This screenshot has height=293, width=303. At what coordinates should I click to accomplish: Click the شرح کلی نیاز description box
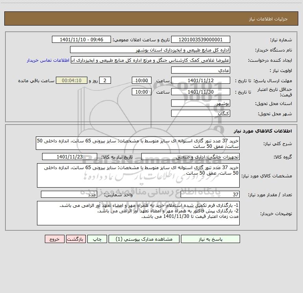point(138,143)
